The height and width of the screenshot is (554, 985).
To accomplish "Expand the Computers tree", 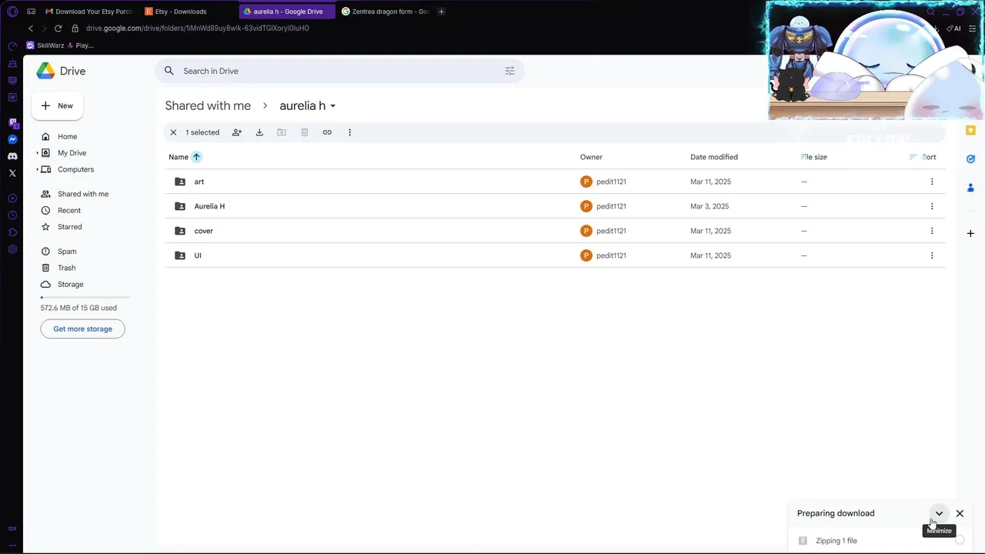I will pos(37,169).
